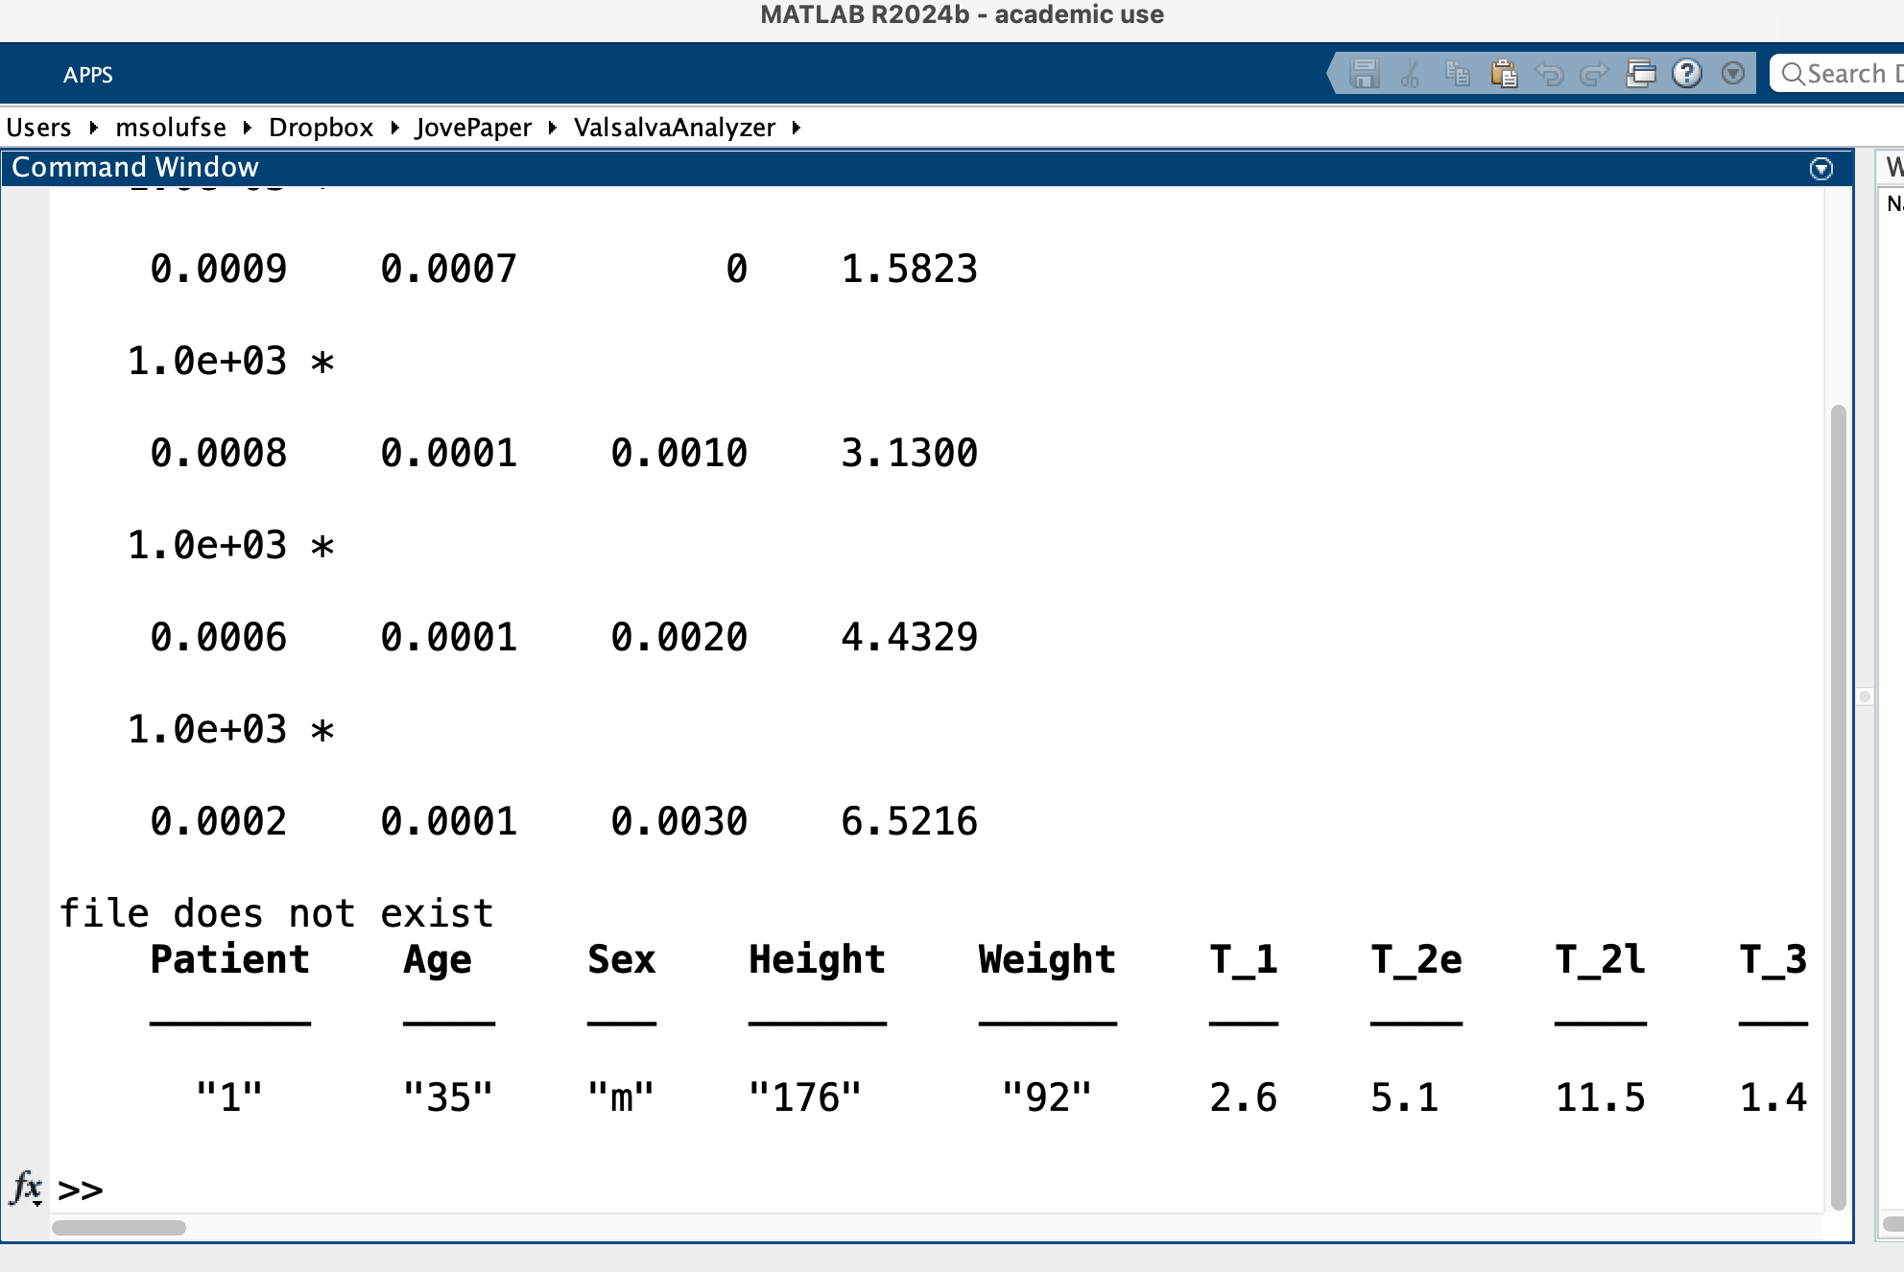Image resolution: width=1904 pixels, height=1272 pixels.
Task: Open quick access toolbar options dropdown
Action: pos(1733,74)
